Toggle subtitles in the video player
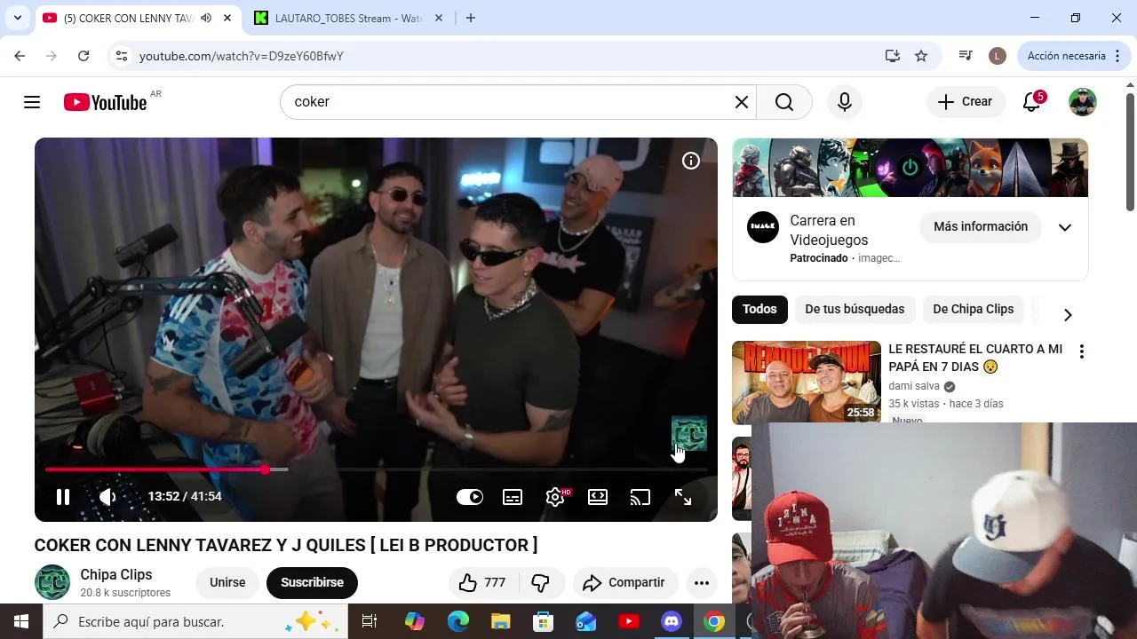Viewport: 1137px width, 639px height. pyautogui.click(x=513, y=497)
